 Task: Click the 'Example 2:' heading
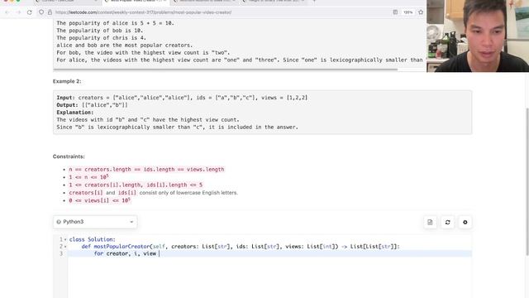click(67, 81)
